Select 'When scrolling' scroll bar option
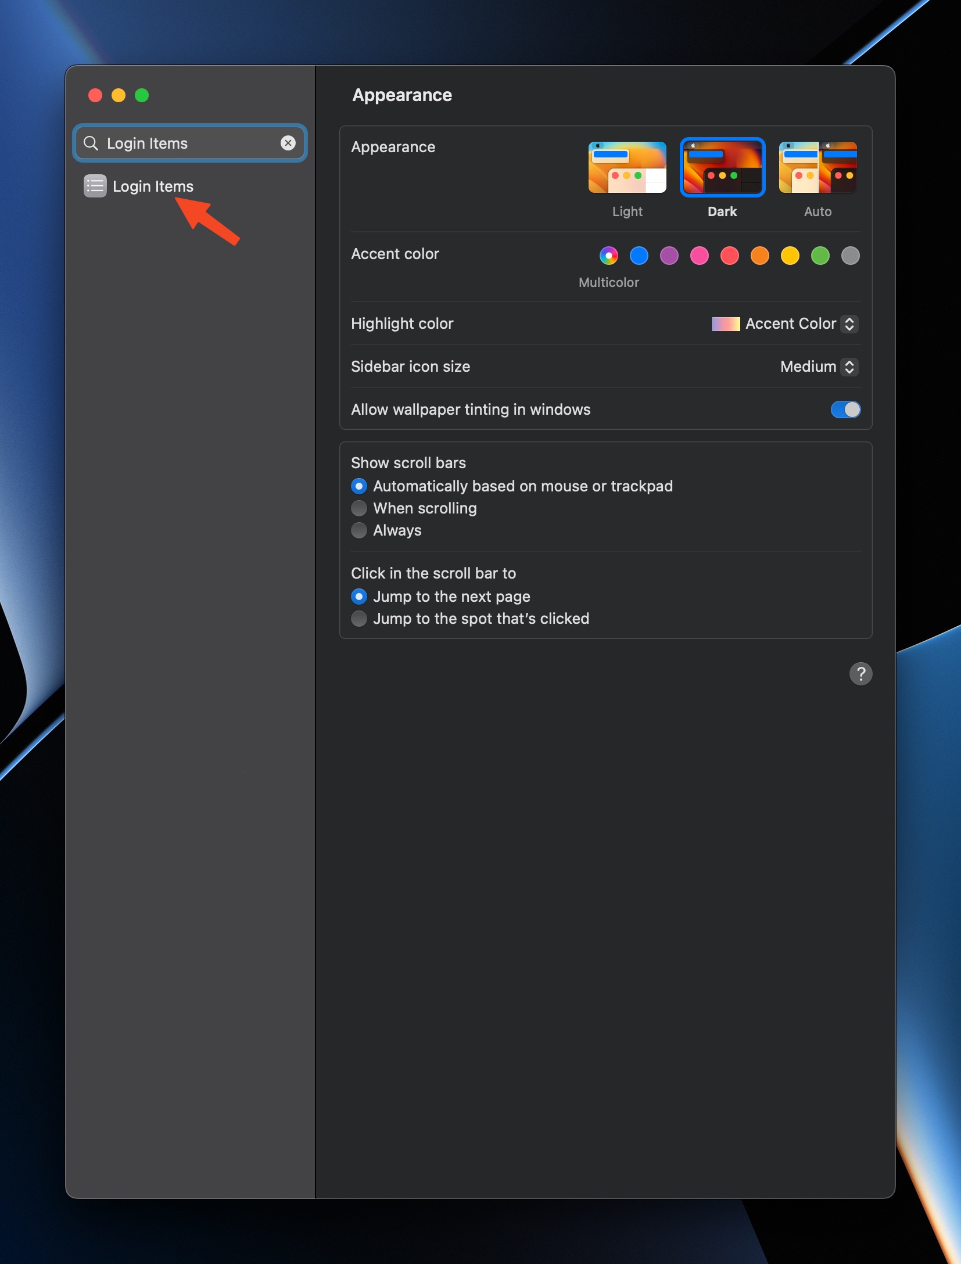 click(x=359, y=508)
